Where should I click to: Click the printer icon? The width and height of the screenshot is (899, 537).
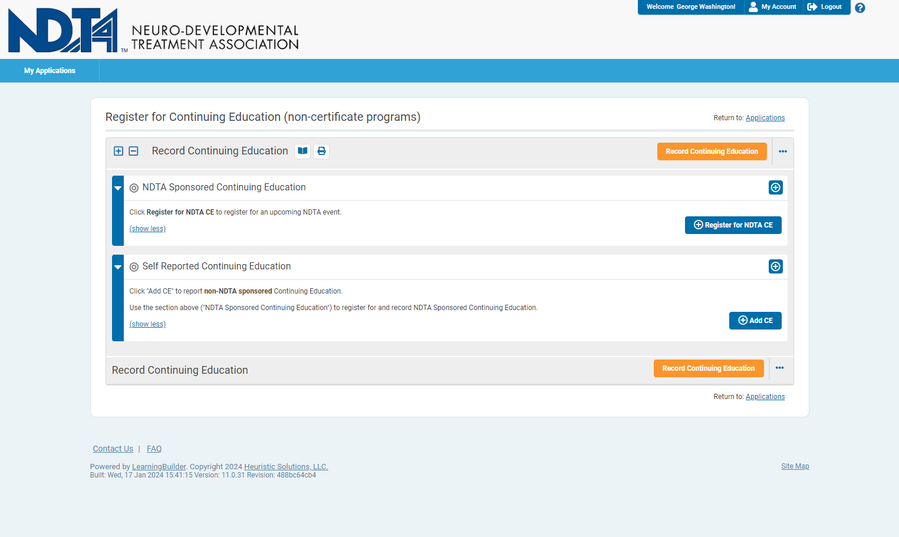(x=322, y=151)
